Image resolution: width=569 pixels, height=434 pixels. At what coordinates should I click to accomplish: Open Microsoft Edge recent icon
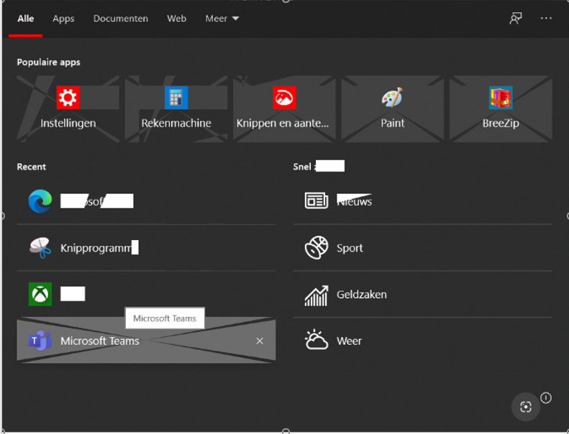click(x=40, y=201)
